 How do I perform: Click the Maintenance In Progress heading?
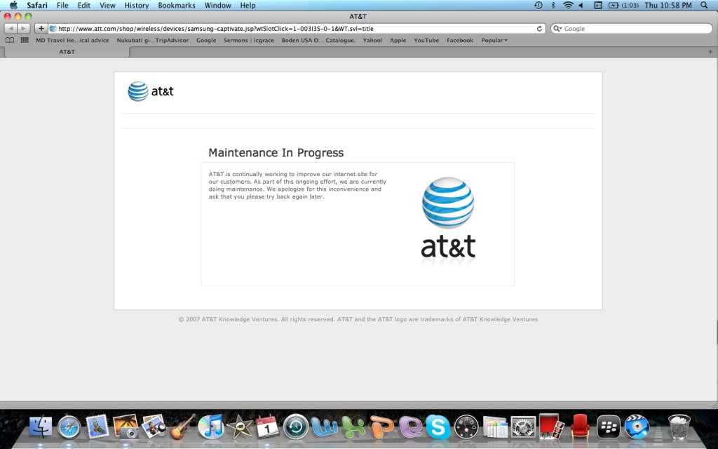276,152
